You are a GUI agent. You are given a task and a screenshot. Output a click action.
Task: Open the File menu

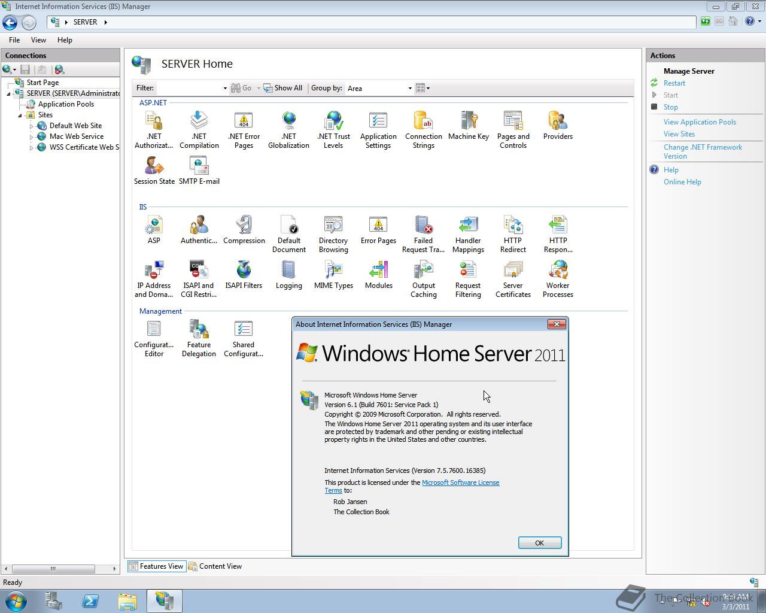click(x=14, y=40)
